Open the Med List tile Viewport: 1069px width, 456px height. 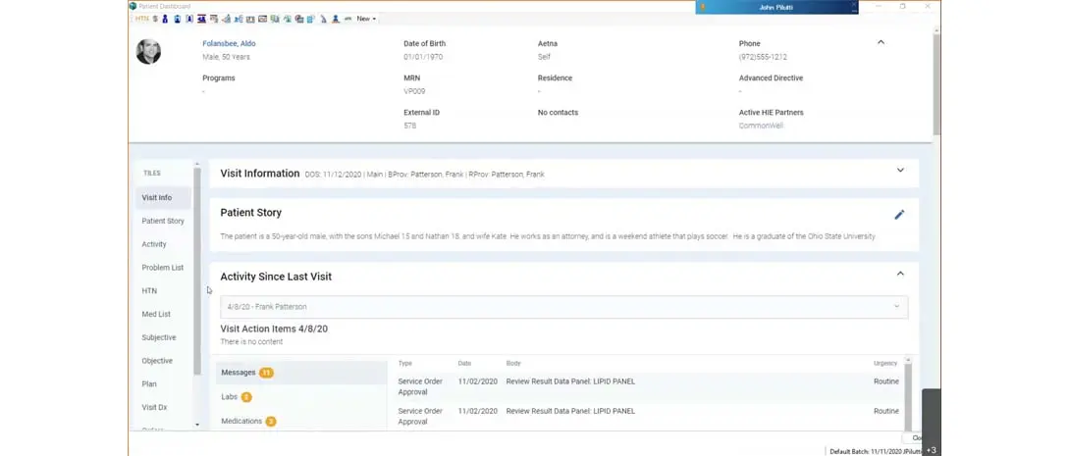coord(156,315)
